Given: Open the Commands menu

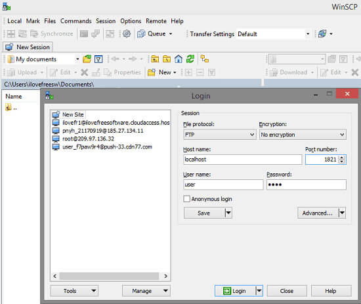Looking at the screenshot, I should tap(76, 21).
